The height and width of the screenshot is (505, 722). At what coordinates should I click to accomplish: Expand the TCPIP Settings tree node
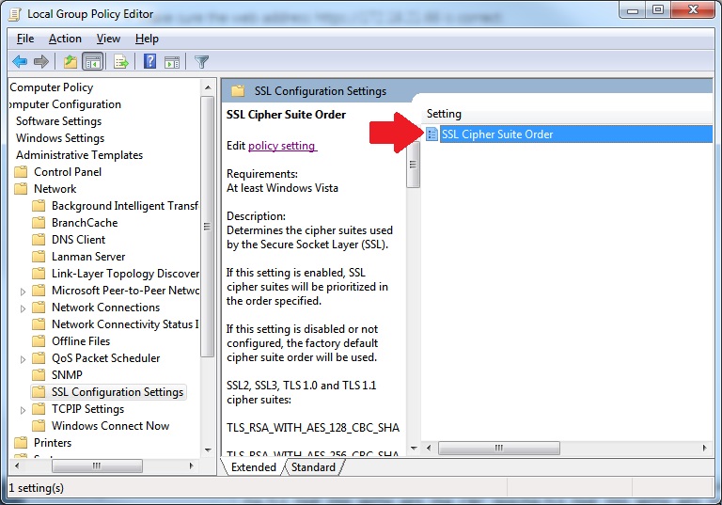23,409
